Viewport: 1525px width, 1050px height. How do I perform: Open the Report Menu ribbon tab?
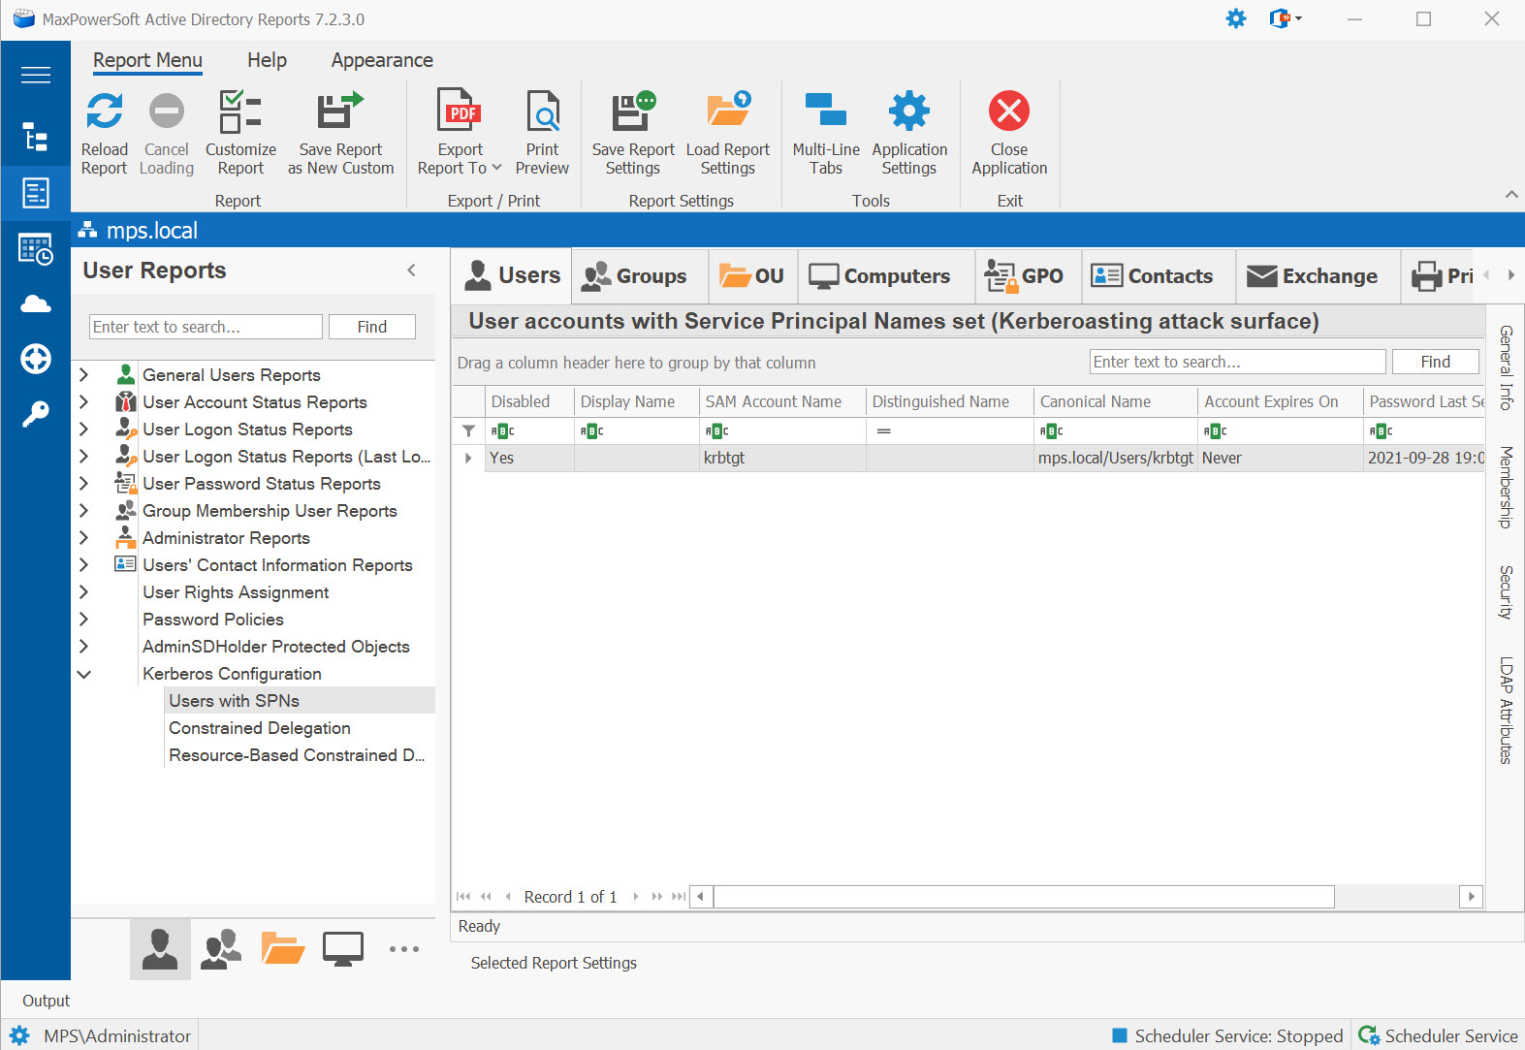[x=147, y=60]
